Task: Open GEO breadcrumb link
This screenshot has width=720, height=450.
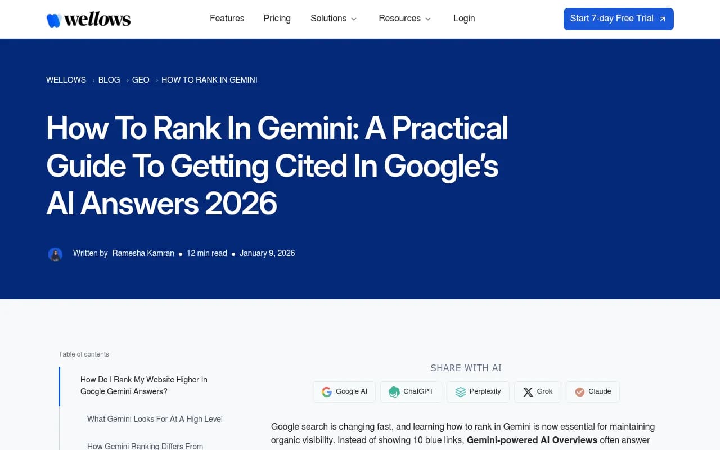Action: pyautogui.click(x=141, y=80)
